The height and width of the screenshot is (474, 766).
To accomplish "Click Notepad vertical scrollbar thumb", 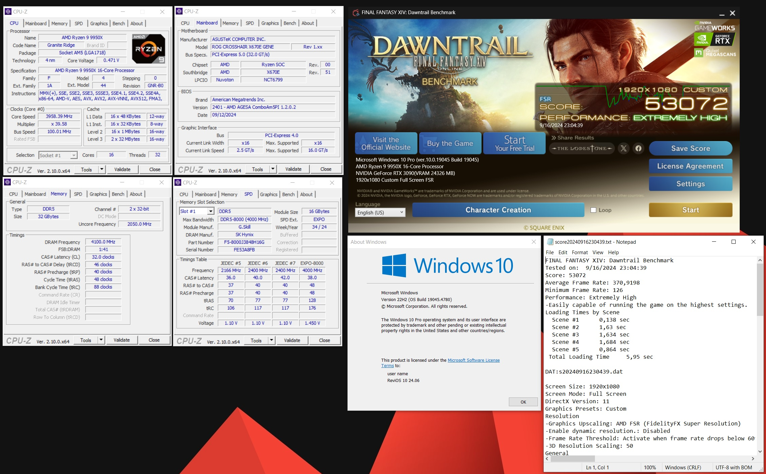I will coord(760,290).
